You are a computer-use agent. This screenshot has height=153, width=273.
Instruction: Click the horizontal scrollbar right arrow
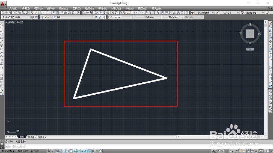click(262, 137)
